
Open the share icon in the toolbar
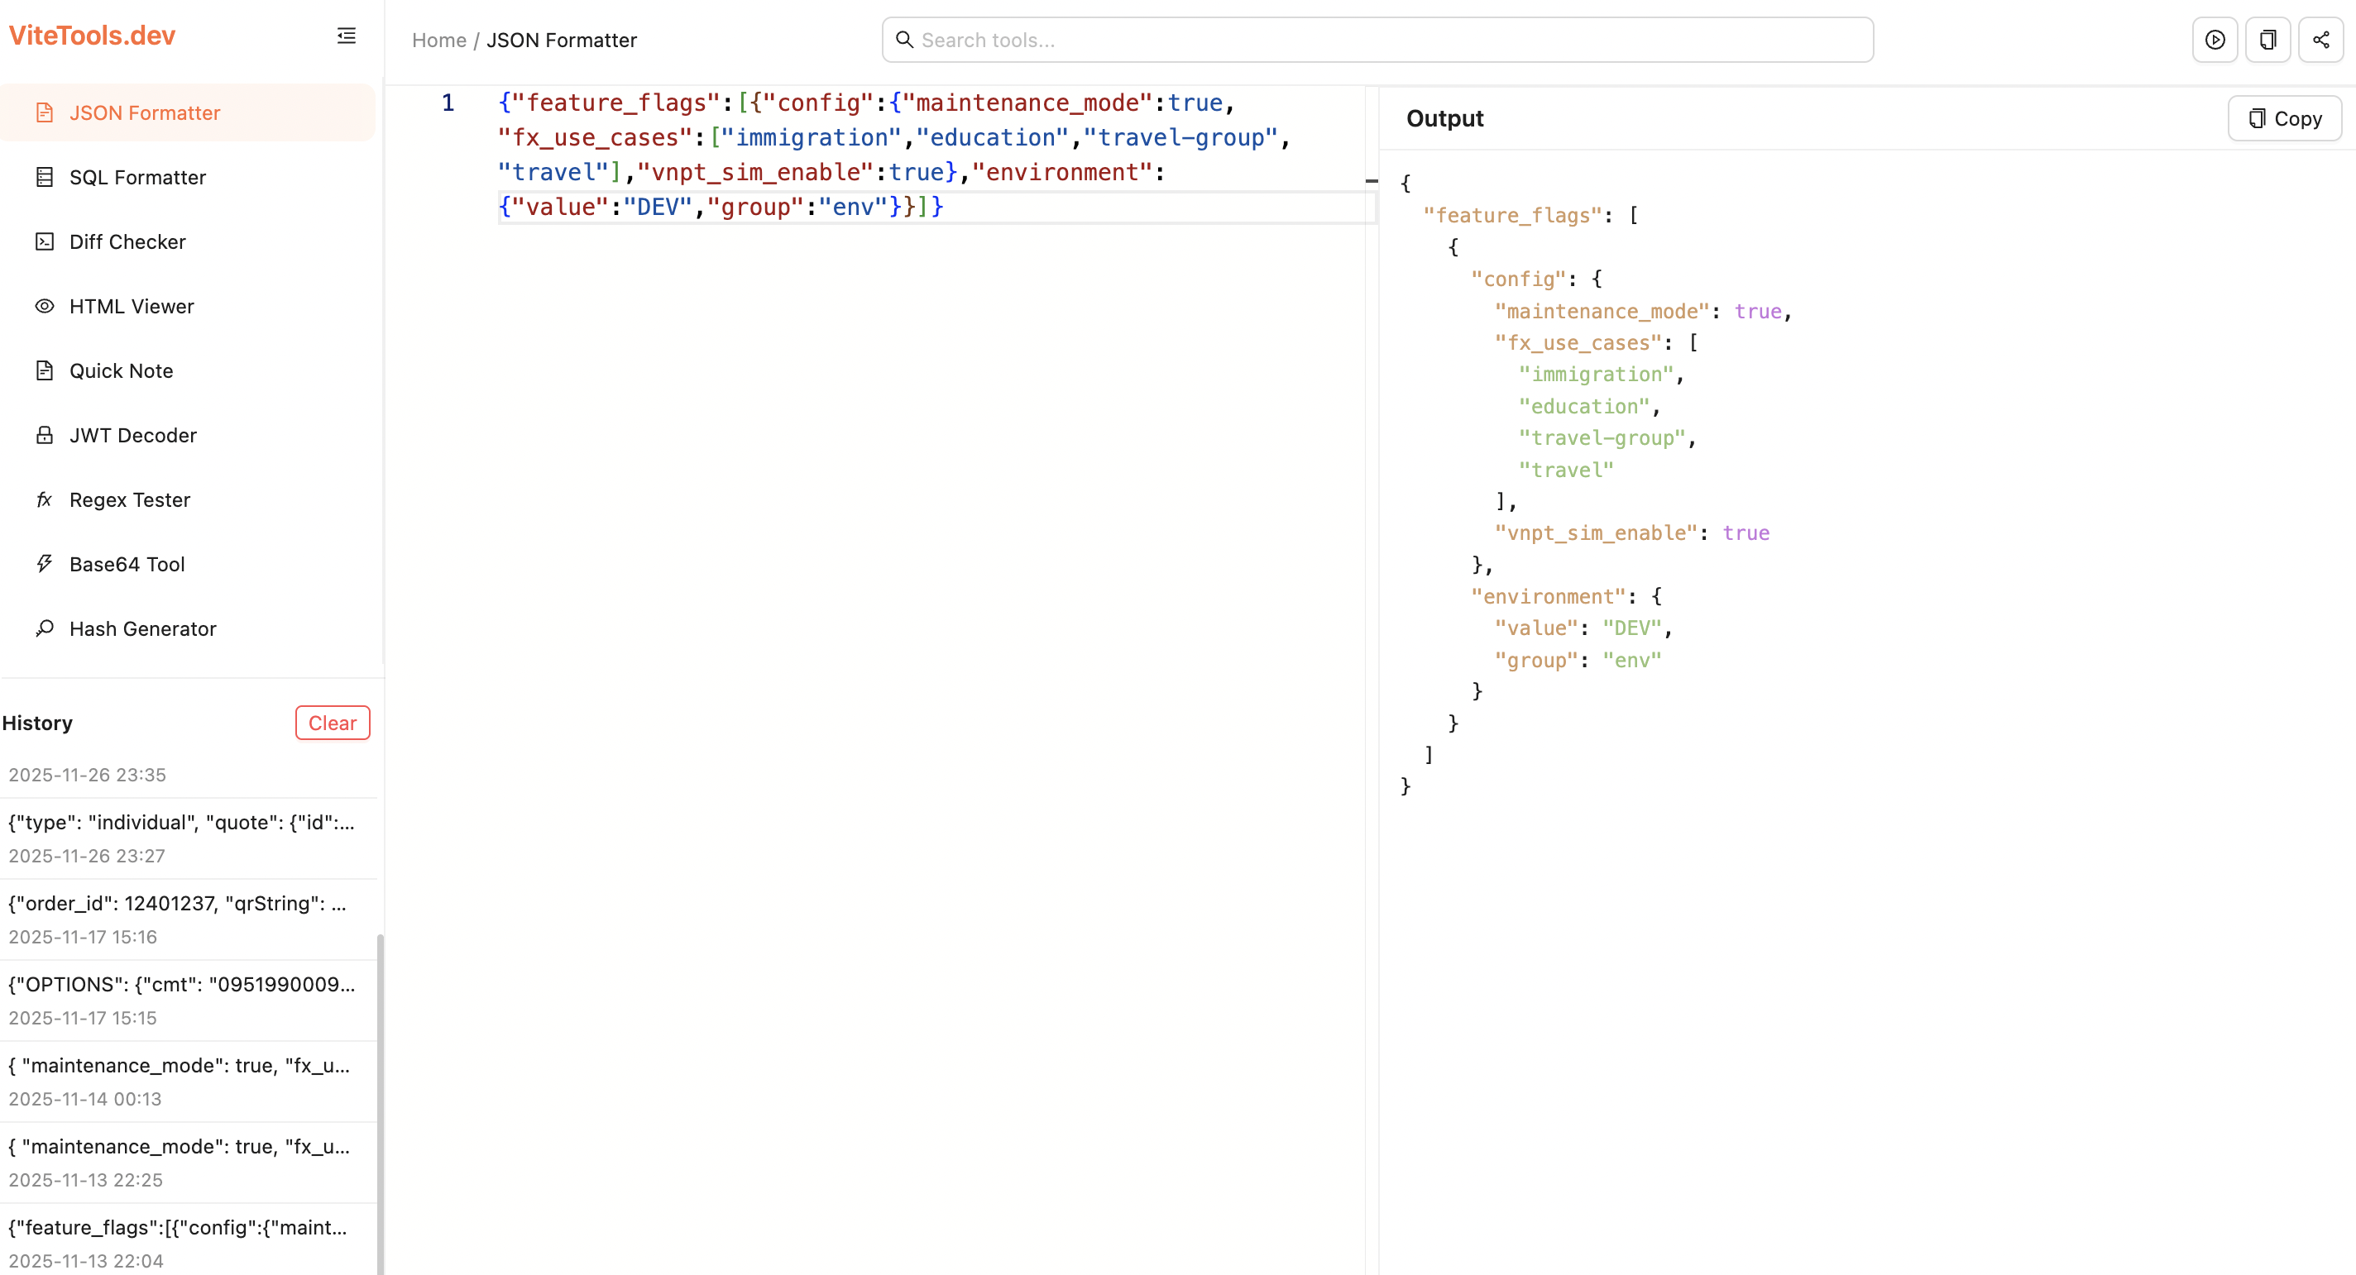2320,40
